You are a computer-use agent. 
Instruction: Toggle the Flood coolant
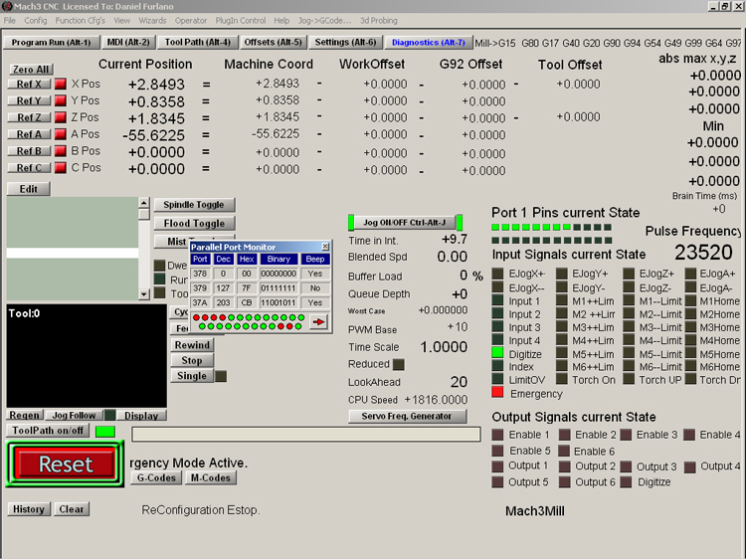[194, 223]
